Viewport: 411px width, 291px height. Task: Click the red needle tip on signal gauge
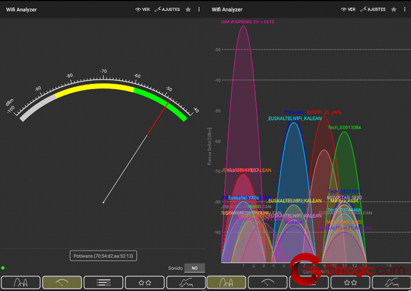tap(170, 100)
